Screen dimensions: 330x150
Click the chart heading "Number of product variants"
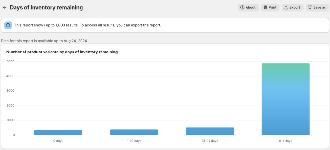click(x=62, y=52)
